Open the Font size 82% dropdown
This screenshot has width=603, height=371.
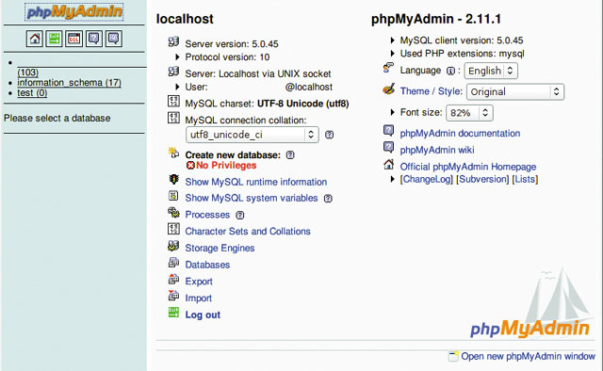(x=469, y=113)
